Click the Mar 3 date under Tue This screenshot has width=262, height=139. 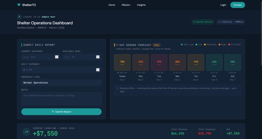pyautogui.click(x=159, y=80)
